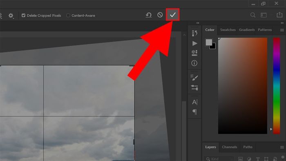Viewport: 286px width, 161px height.
Task: Open the Search magnifier icon
Action: [253, 15]
